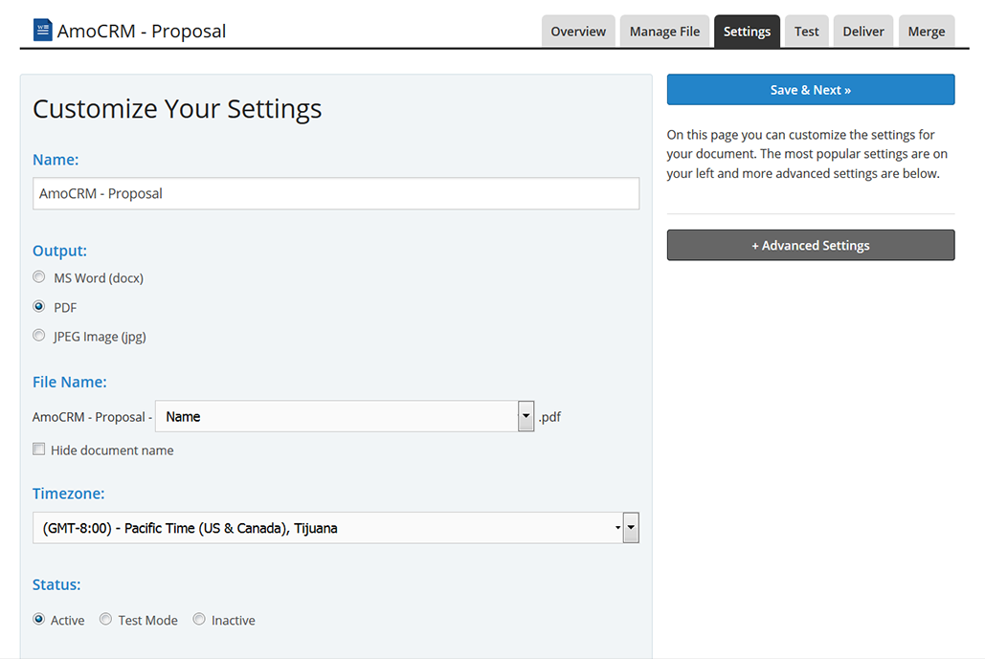The height and width of the screenshot is (659, 985).
Task: Select MS Word (docx) output option
Action: point(39,277)
